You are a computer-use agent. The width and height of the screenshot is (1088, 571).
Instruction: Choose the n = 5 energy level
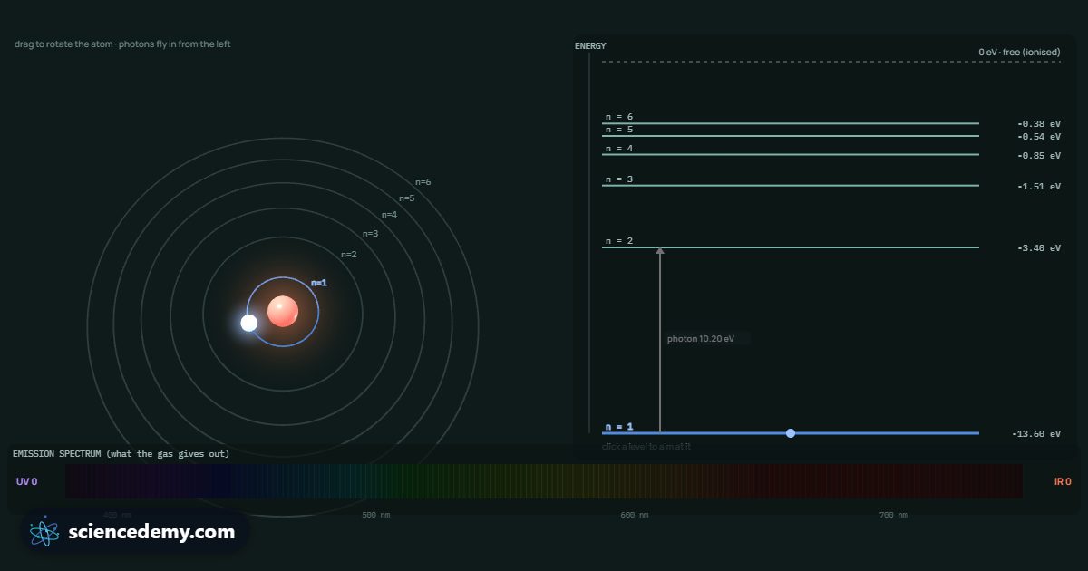(x=791, y=136)
